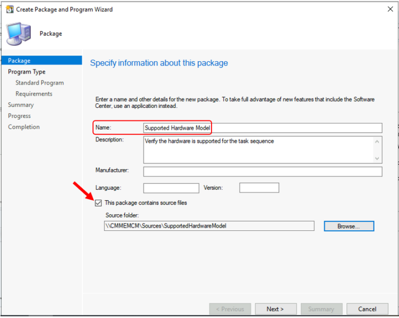Toggle 'This package contains source files' checkbox
Viewport: 399px width, 318px height.
(x=99, y=203)
